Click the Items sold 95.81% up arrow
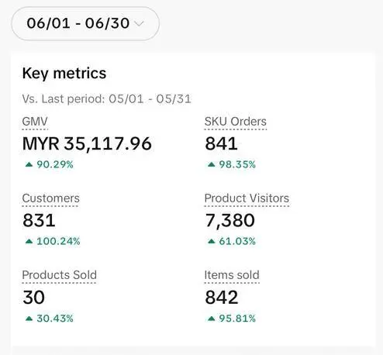This screenshot has width=383, height=355. 212,319
